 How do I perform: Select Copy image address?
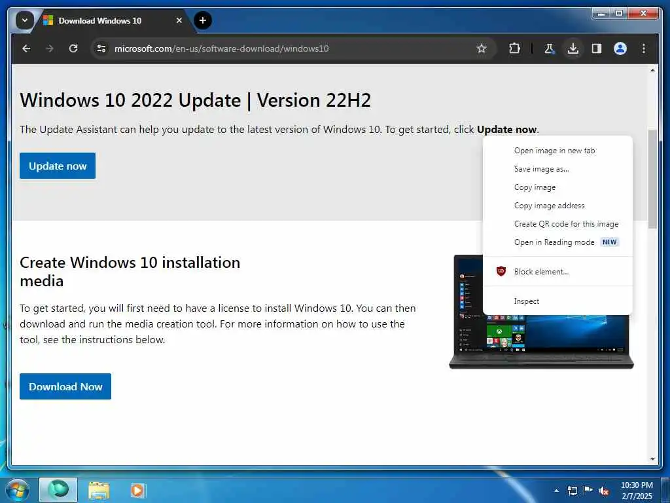click(x=557, y=206)
